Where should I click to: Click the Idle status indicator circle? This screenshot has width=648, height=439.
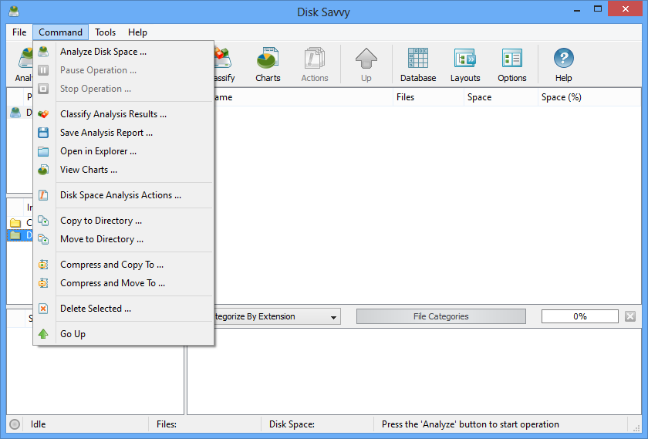pos(15,424)
